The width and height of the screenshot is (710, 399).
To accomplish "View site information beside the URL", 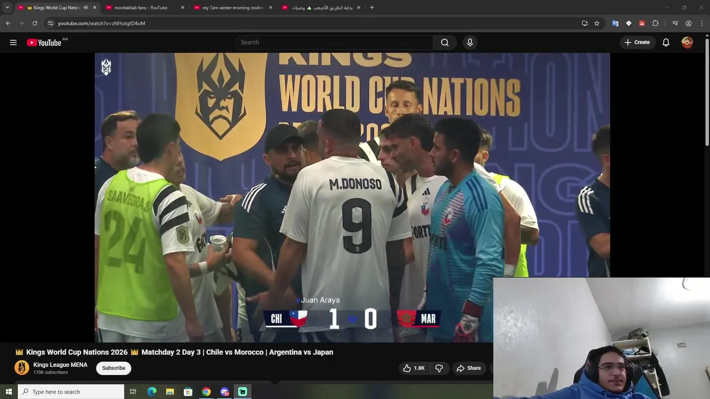I will (x=50, y=23).
